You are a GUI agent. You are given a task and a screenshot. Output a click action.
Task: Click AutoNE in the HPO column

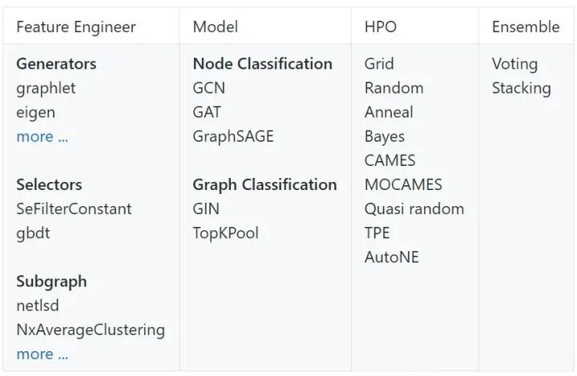click(x=391, y=257)
